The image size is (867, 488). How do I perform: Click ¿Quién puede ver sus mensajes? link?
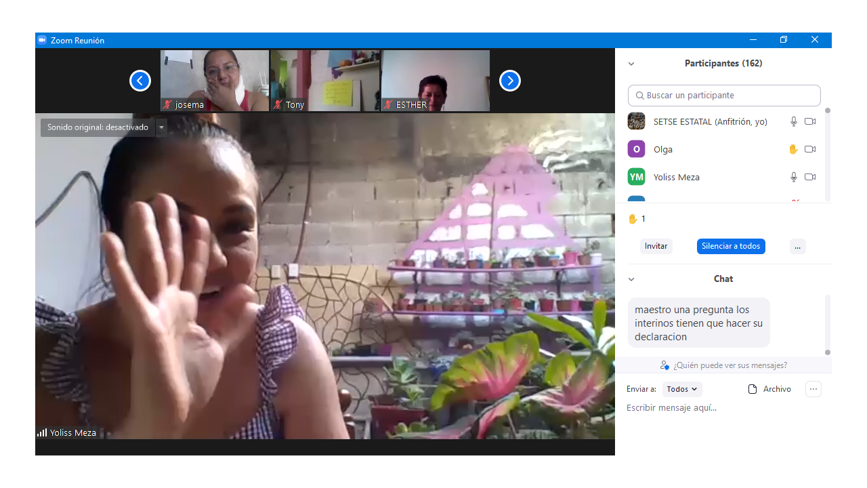tap(729, 365)
